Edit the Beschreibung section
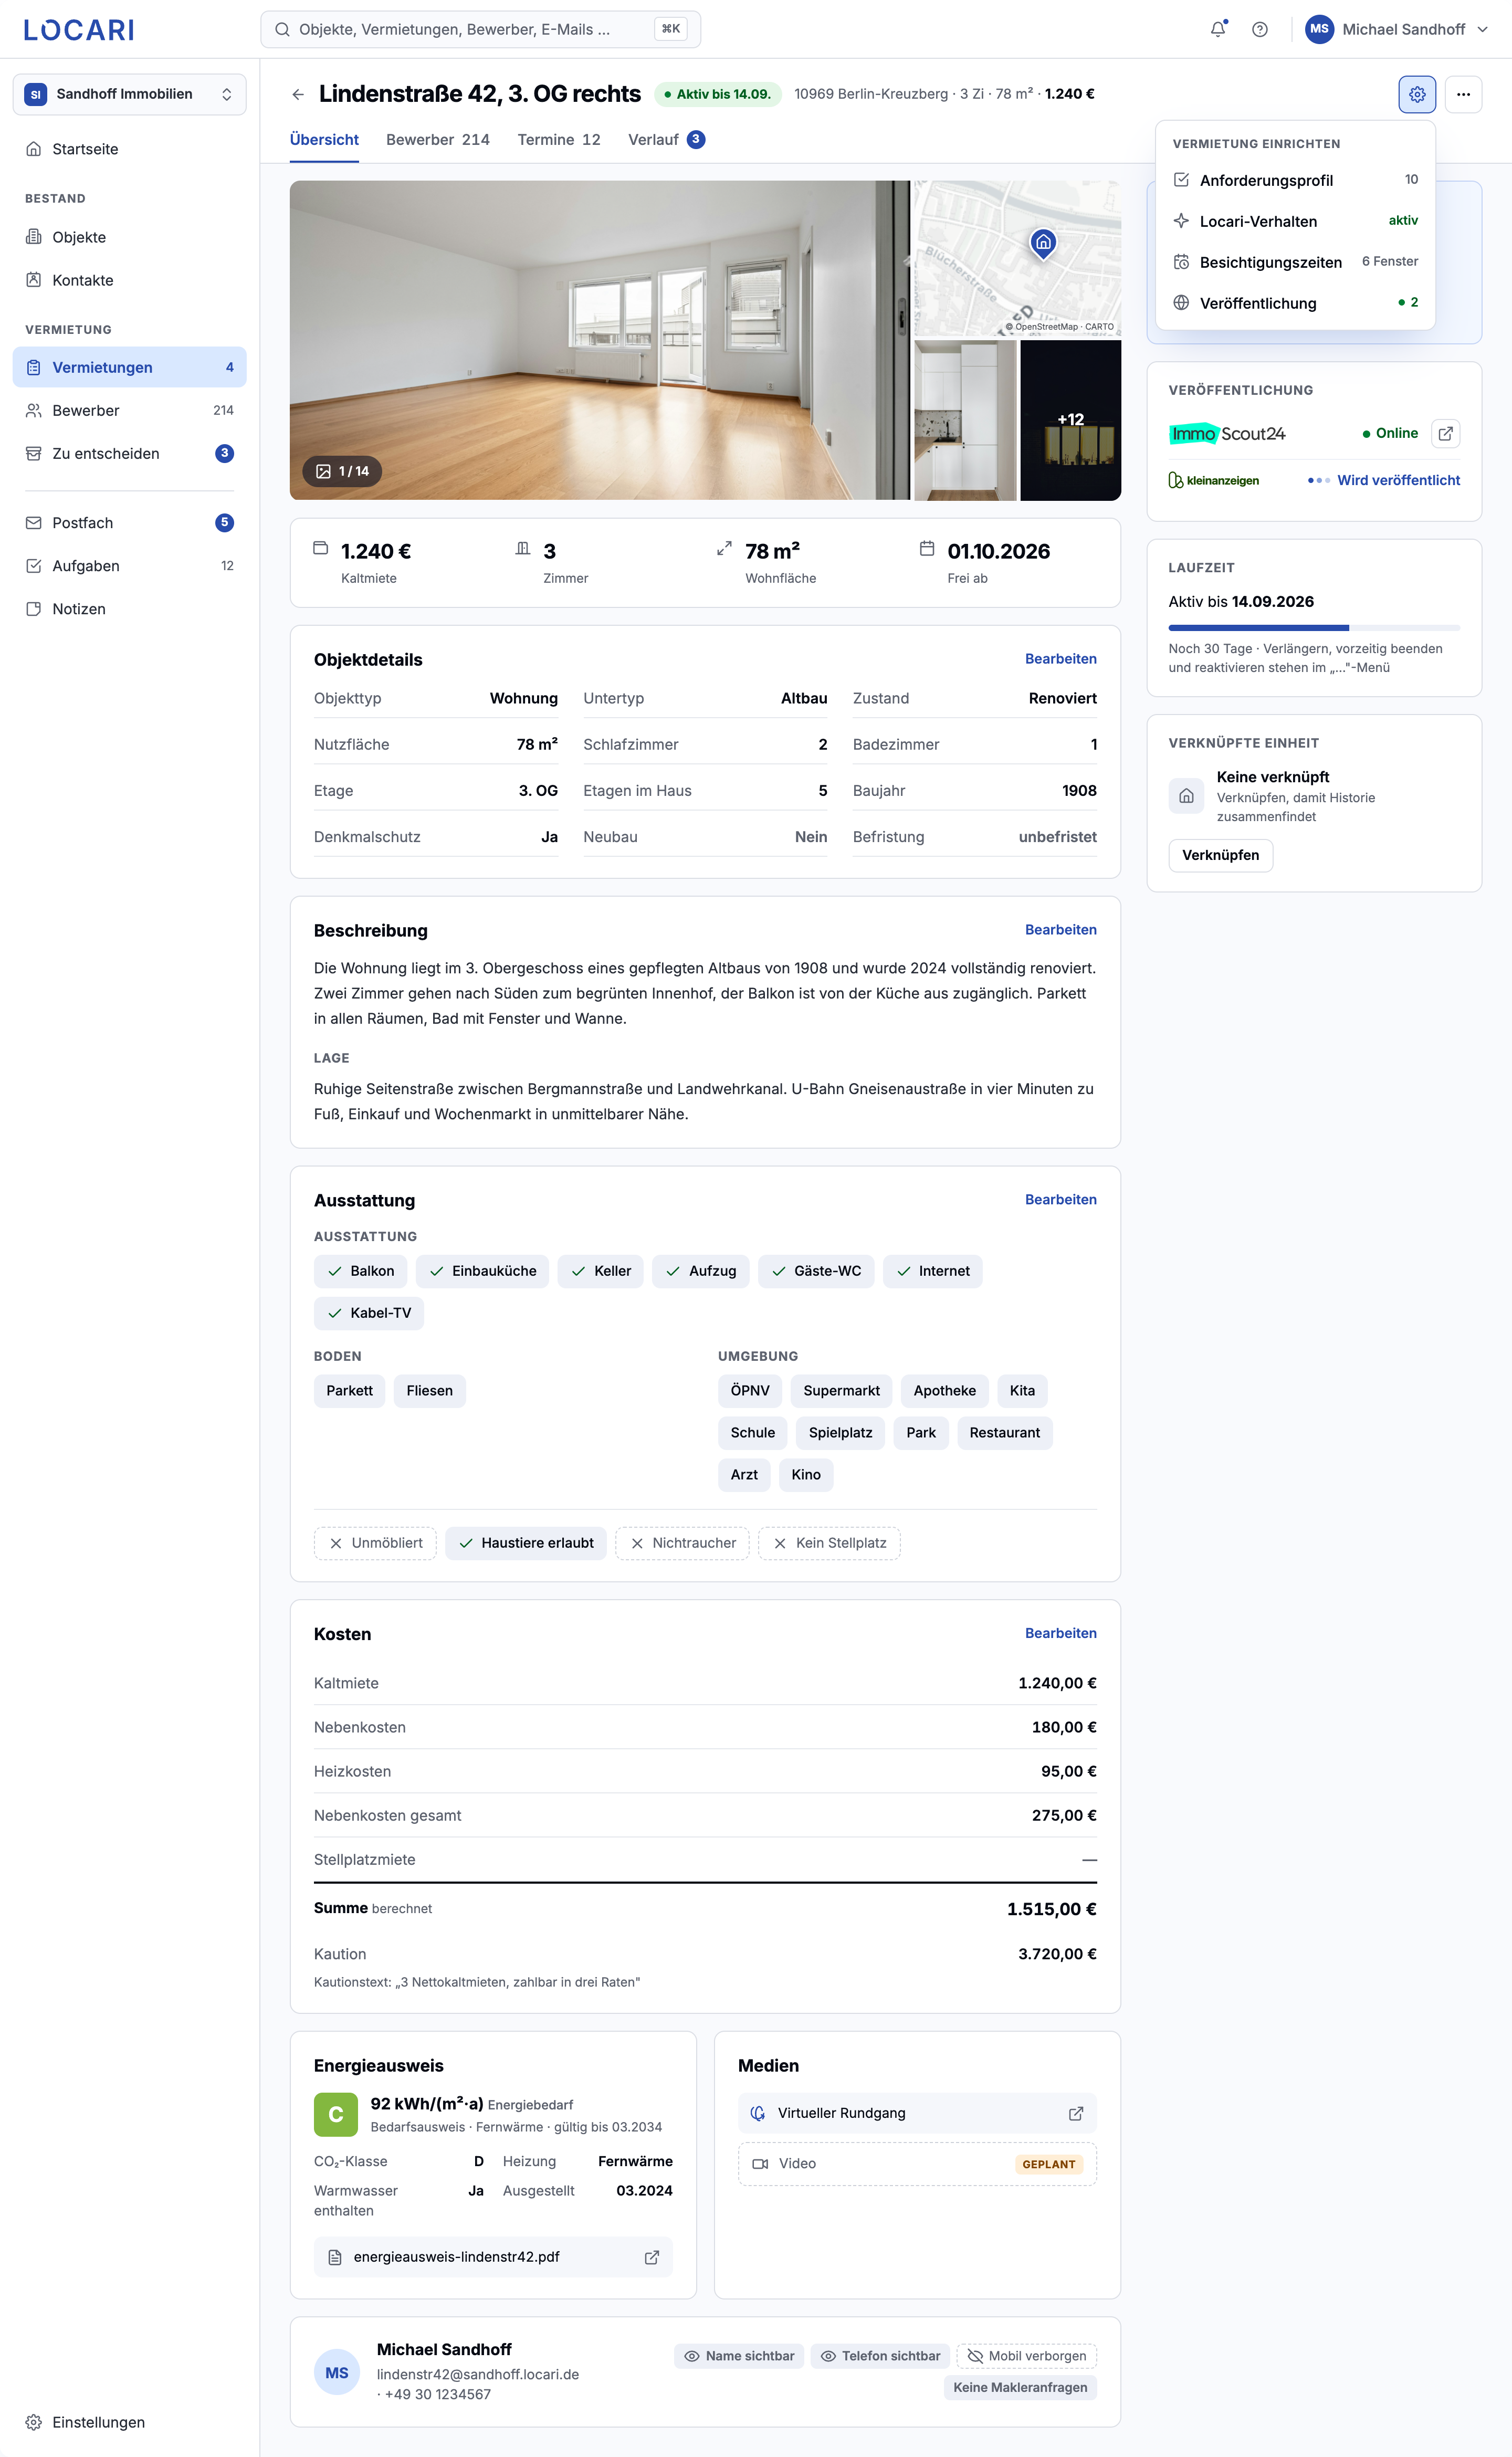This screenshot has height=2457, width=1512. (1060, 930)
